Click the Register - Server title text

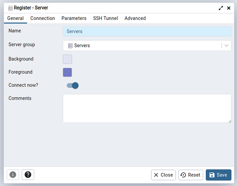31,8
